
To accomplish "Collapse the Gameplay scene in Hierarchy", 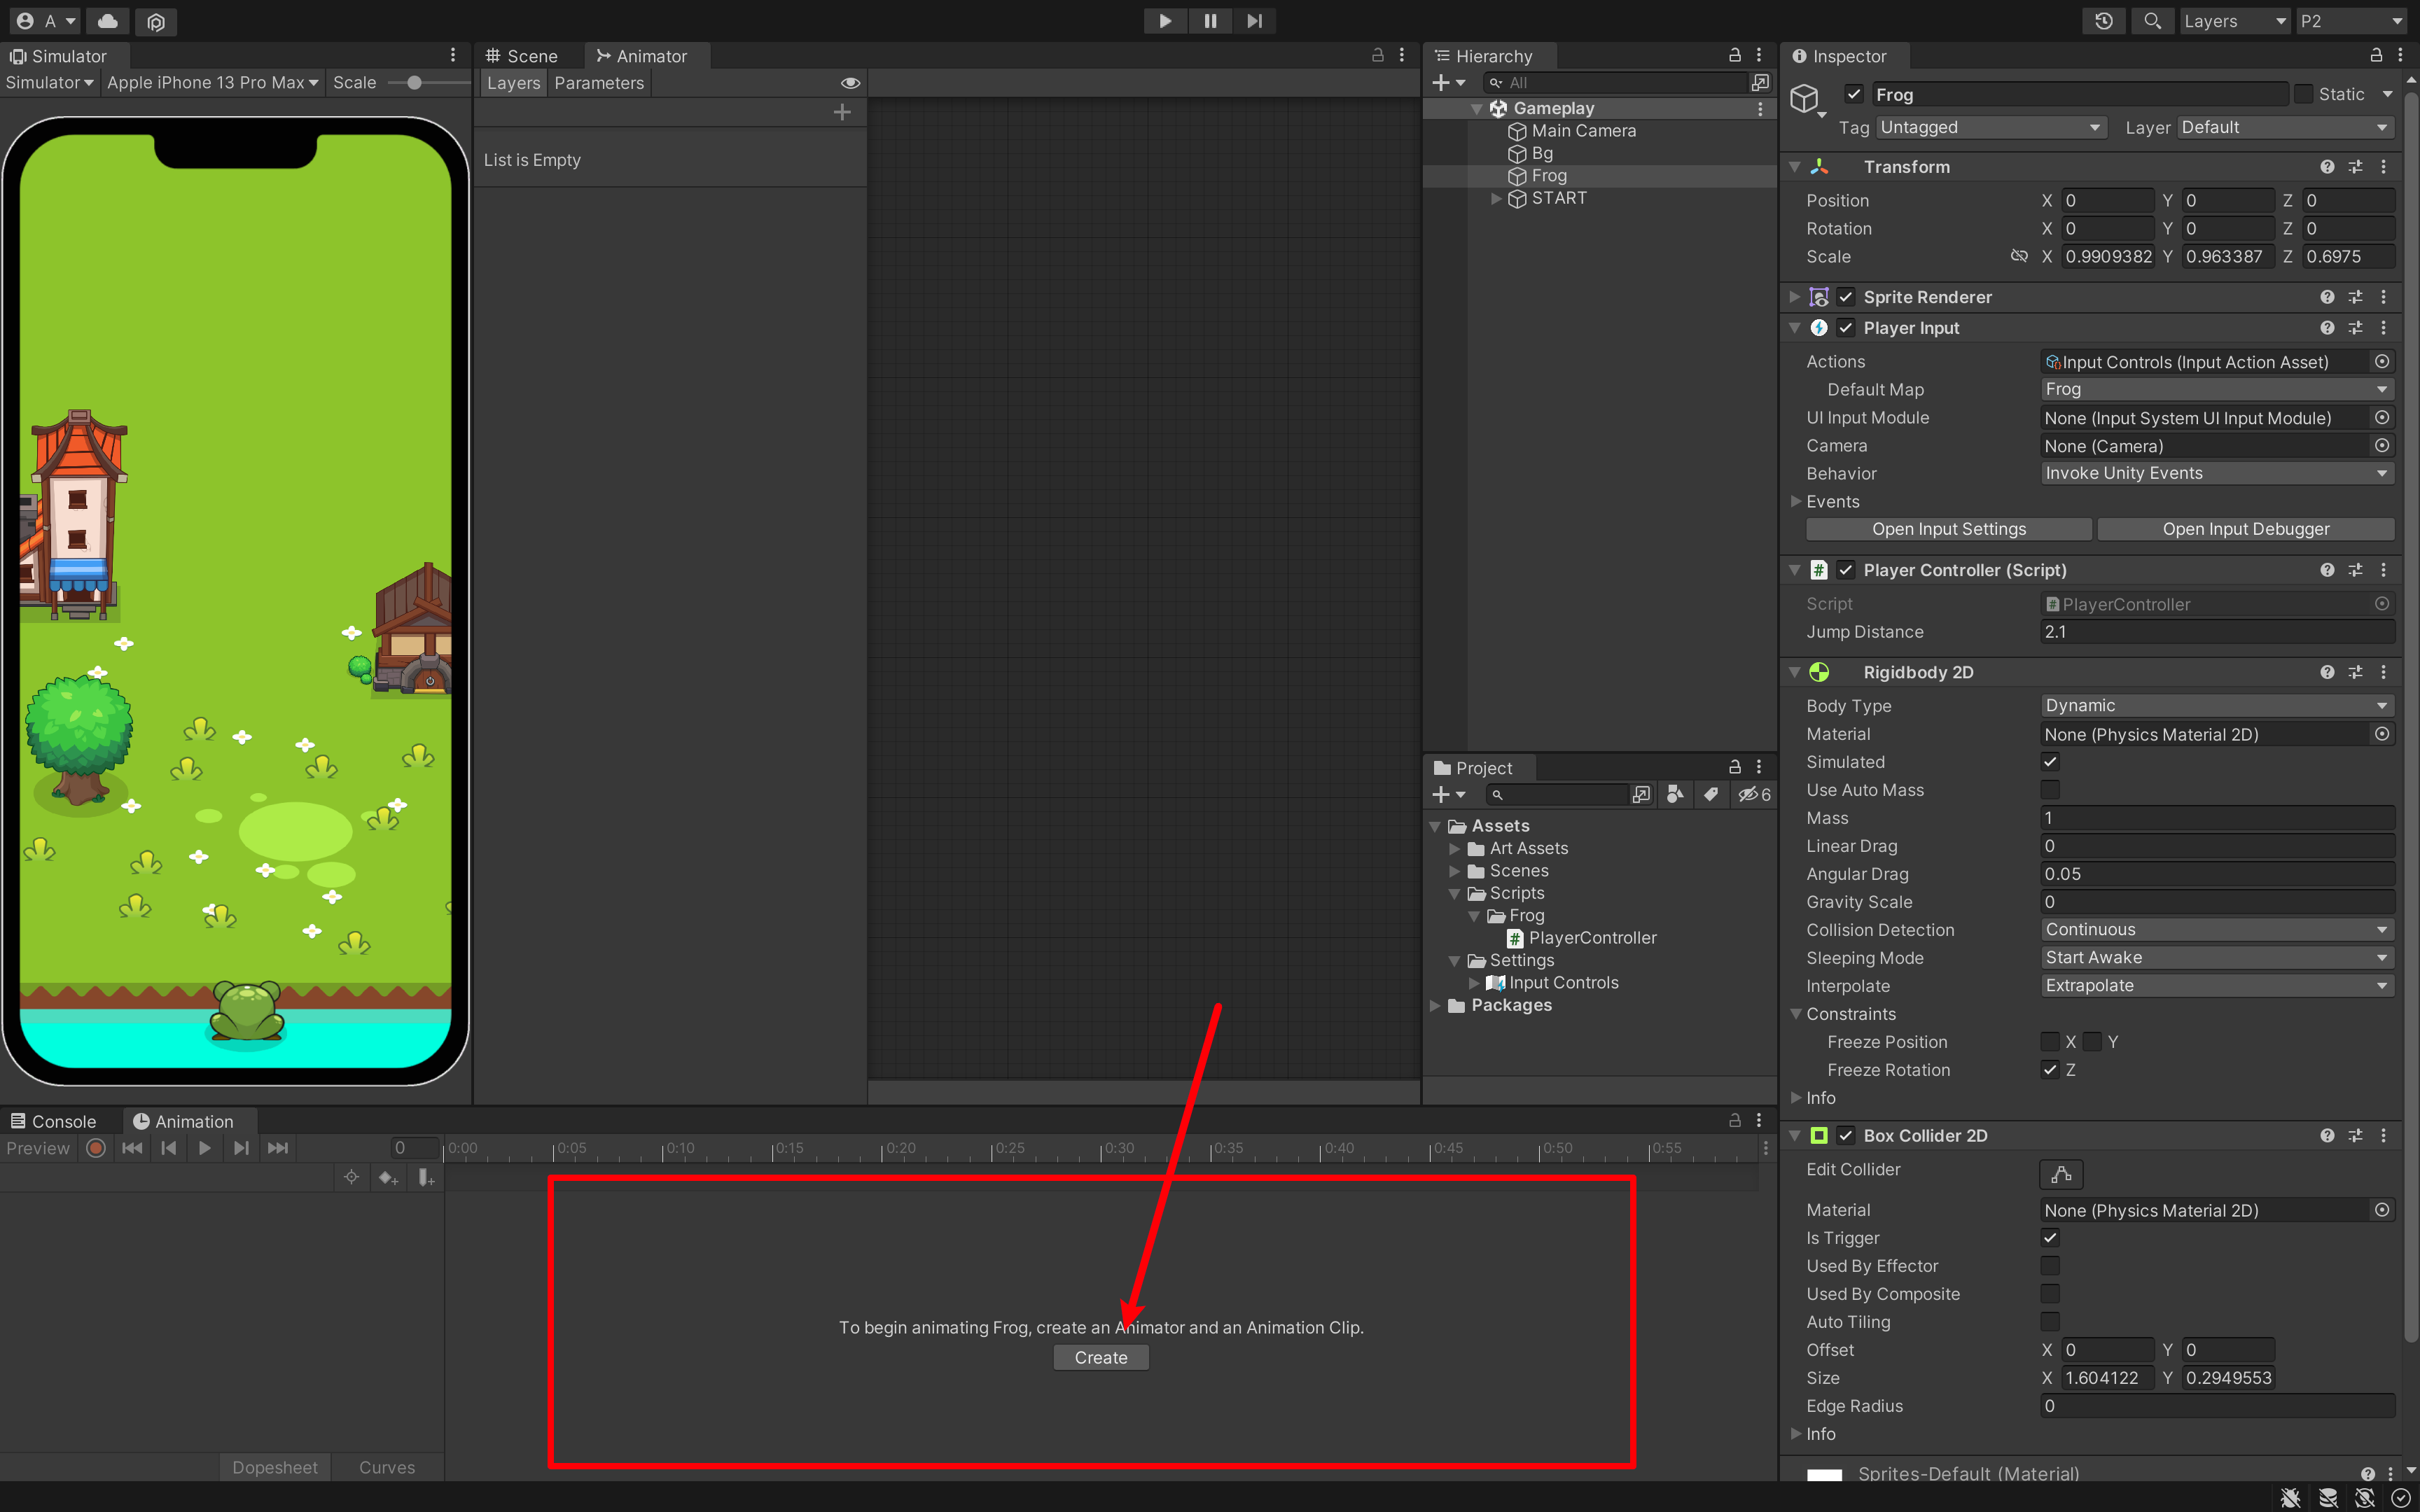I will pos(1477,108).
